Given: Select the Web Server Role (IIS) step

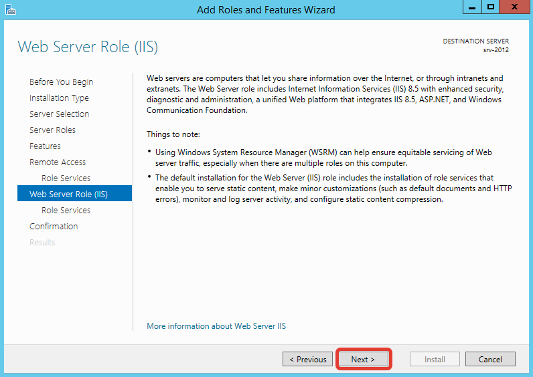Looking at the screenshot, I should click(74, 193).
